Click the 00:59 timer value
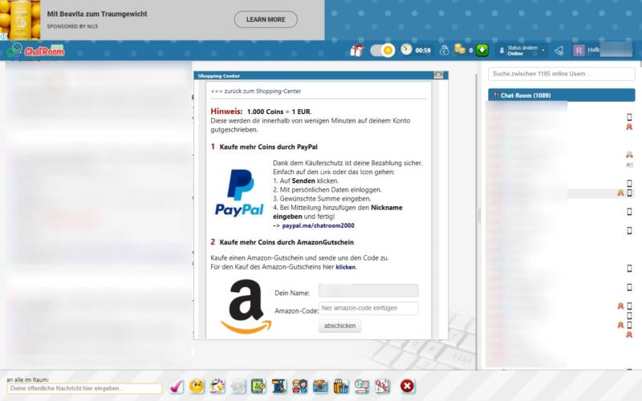This screenshot has width=642, height=401. [423, 51]
